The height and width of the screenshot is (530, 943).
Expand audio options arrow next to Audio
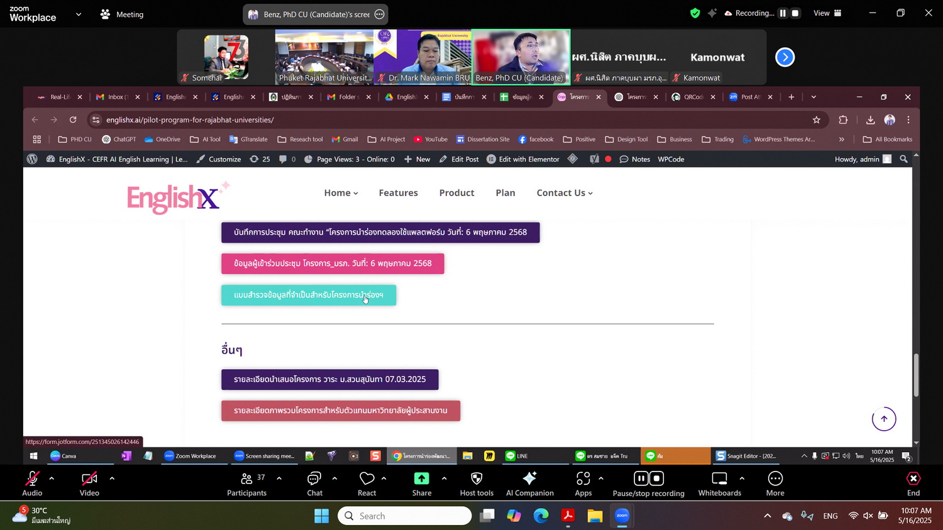coord(52,478)
